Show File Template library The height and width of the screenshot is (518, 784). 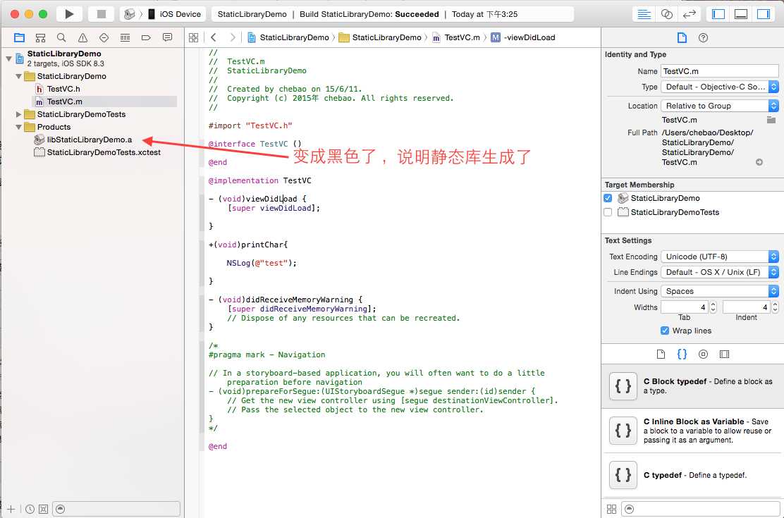pyautogui.click(x=661, y=354)
